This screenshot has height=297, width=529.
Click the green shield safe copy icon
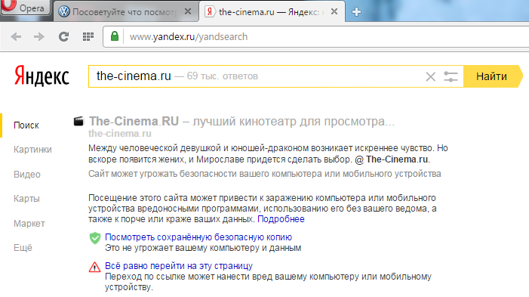[x=95, y=238]
